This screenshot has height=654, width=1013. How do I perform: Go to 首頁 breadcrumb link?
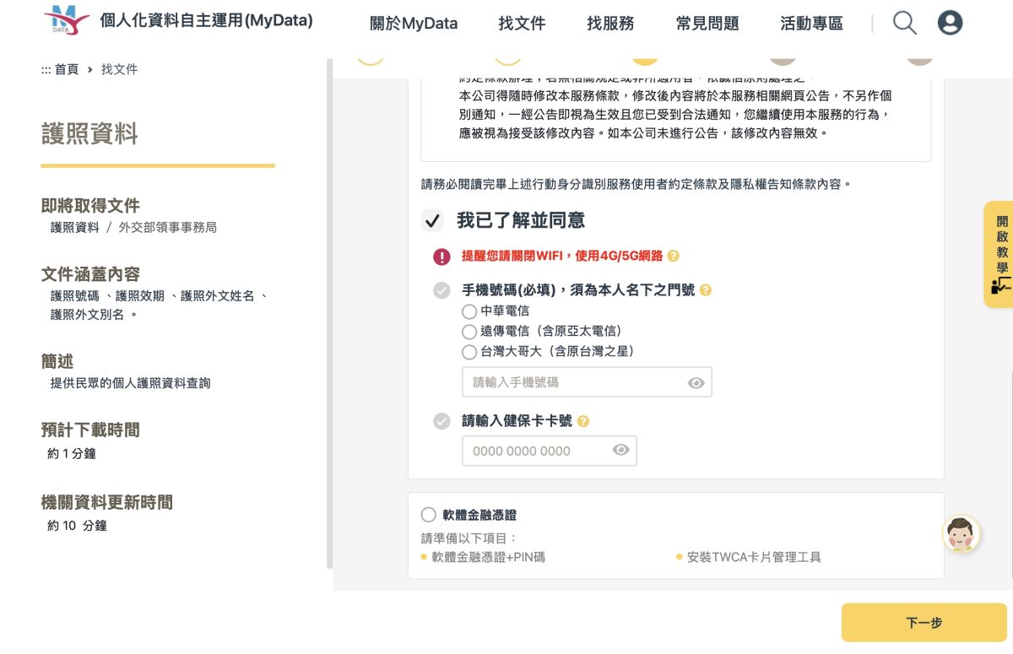[x=67, y=70]
